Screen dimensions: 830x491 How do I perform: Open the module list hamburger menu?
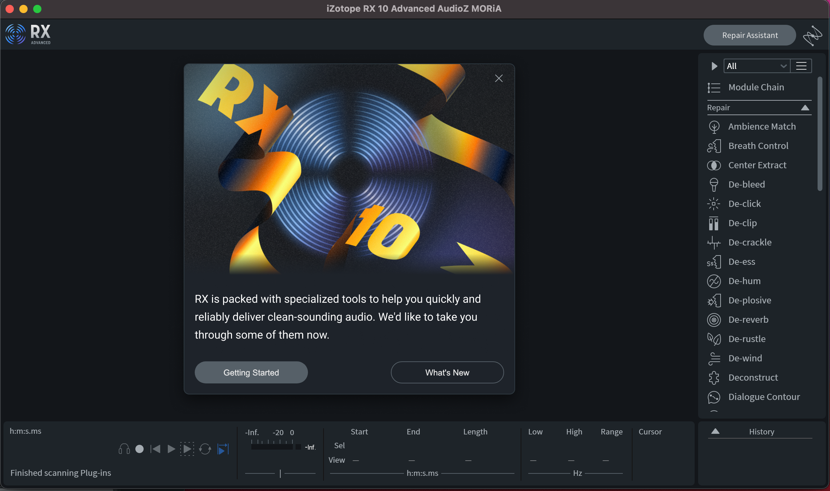coord(801,66)
